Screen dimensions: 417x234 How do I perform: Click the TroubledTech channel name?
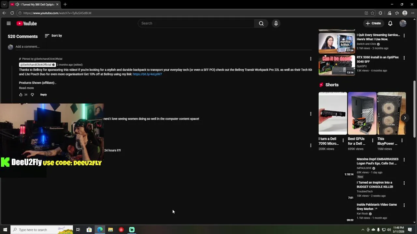coord(365,191)
